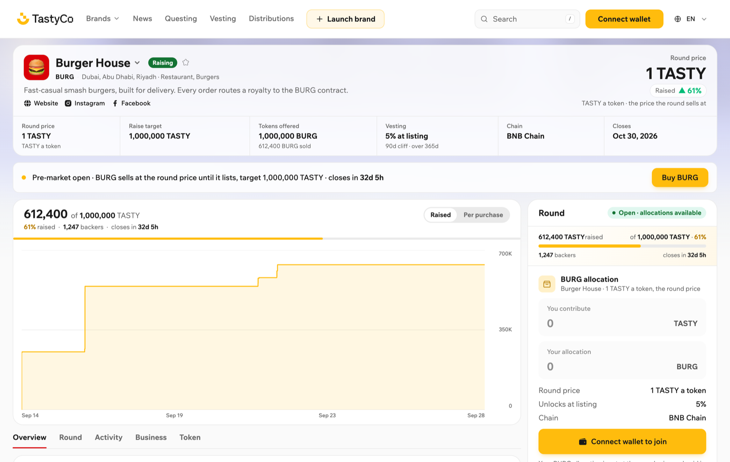This screenshot has width=730, height=462.
Task: Open the News menu item
Action: [x=142, y=19]
